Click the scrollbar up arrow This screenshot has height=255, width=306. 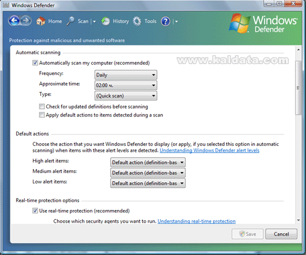click(298, 50)
